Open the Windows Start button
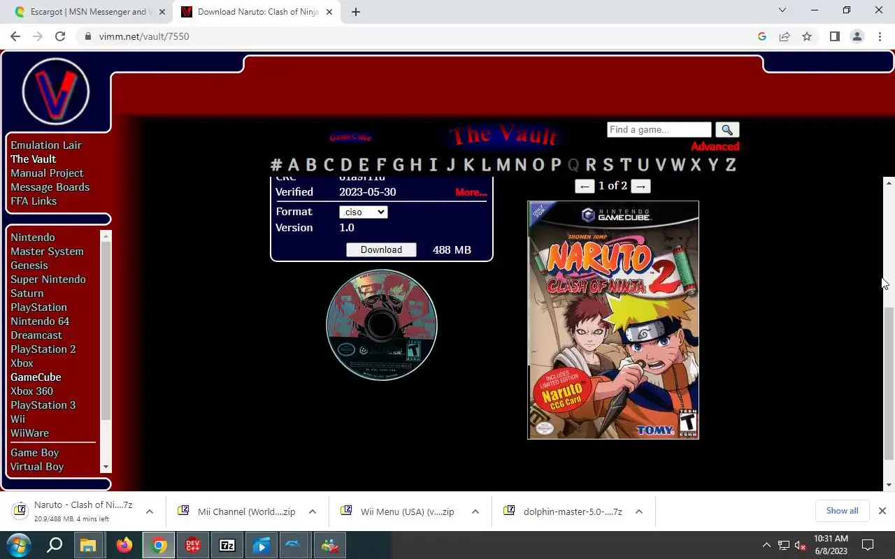The height and width of the screenshot is (559, 895). (19, 545)
